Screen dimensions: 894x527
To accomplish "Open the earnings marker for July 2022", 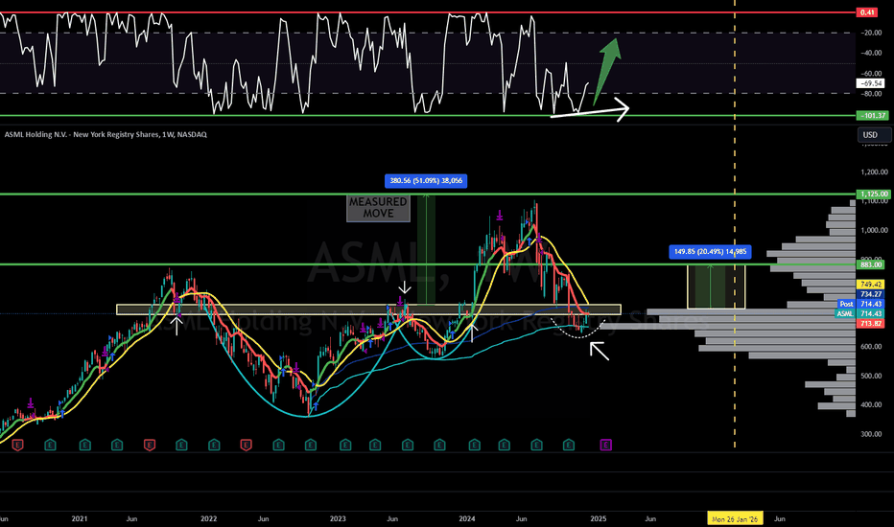I will point(278,445).
